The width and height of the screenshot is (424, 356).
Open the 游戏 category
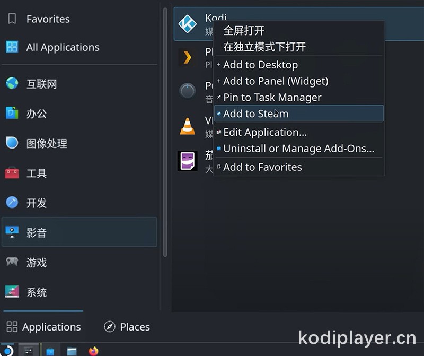click(79, 262)
